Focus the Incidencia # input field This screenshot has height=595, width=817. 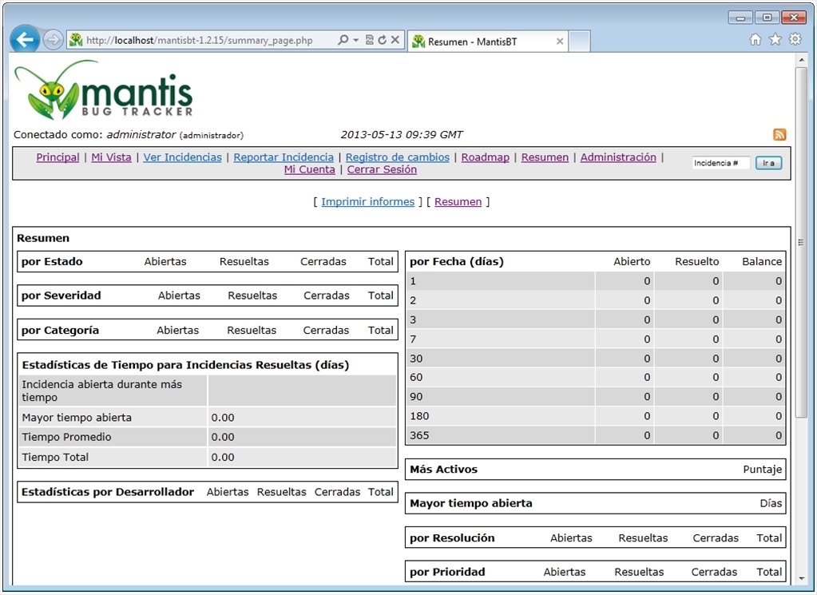[720, 163]
